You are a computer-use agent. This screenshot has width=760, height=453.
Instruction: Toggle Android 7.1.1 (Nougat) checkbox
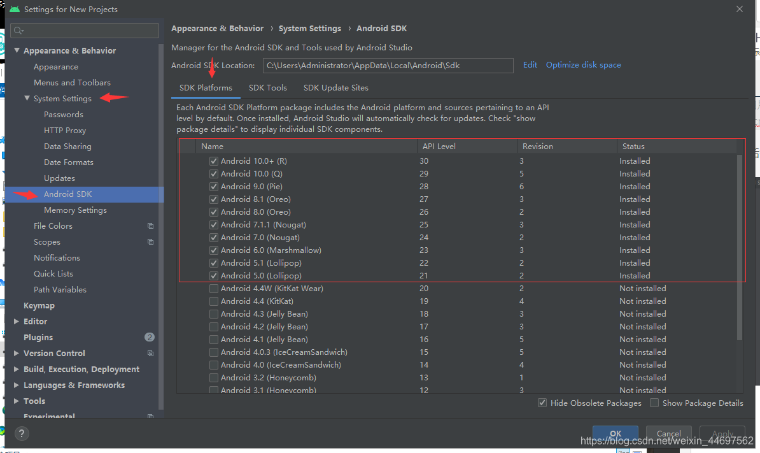coord(214,224)
